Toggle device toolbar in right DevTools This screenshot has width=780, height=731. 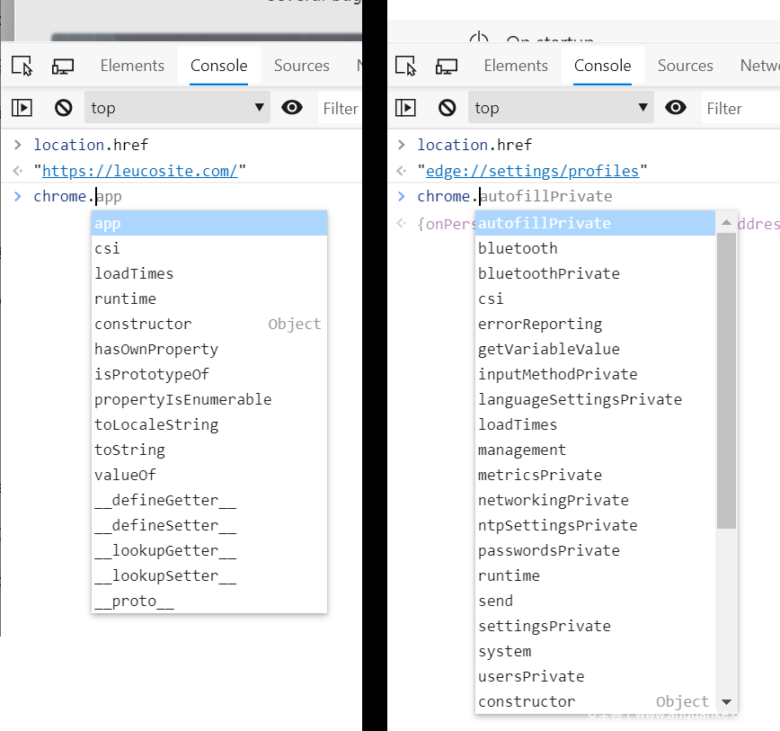point(447,66)
